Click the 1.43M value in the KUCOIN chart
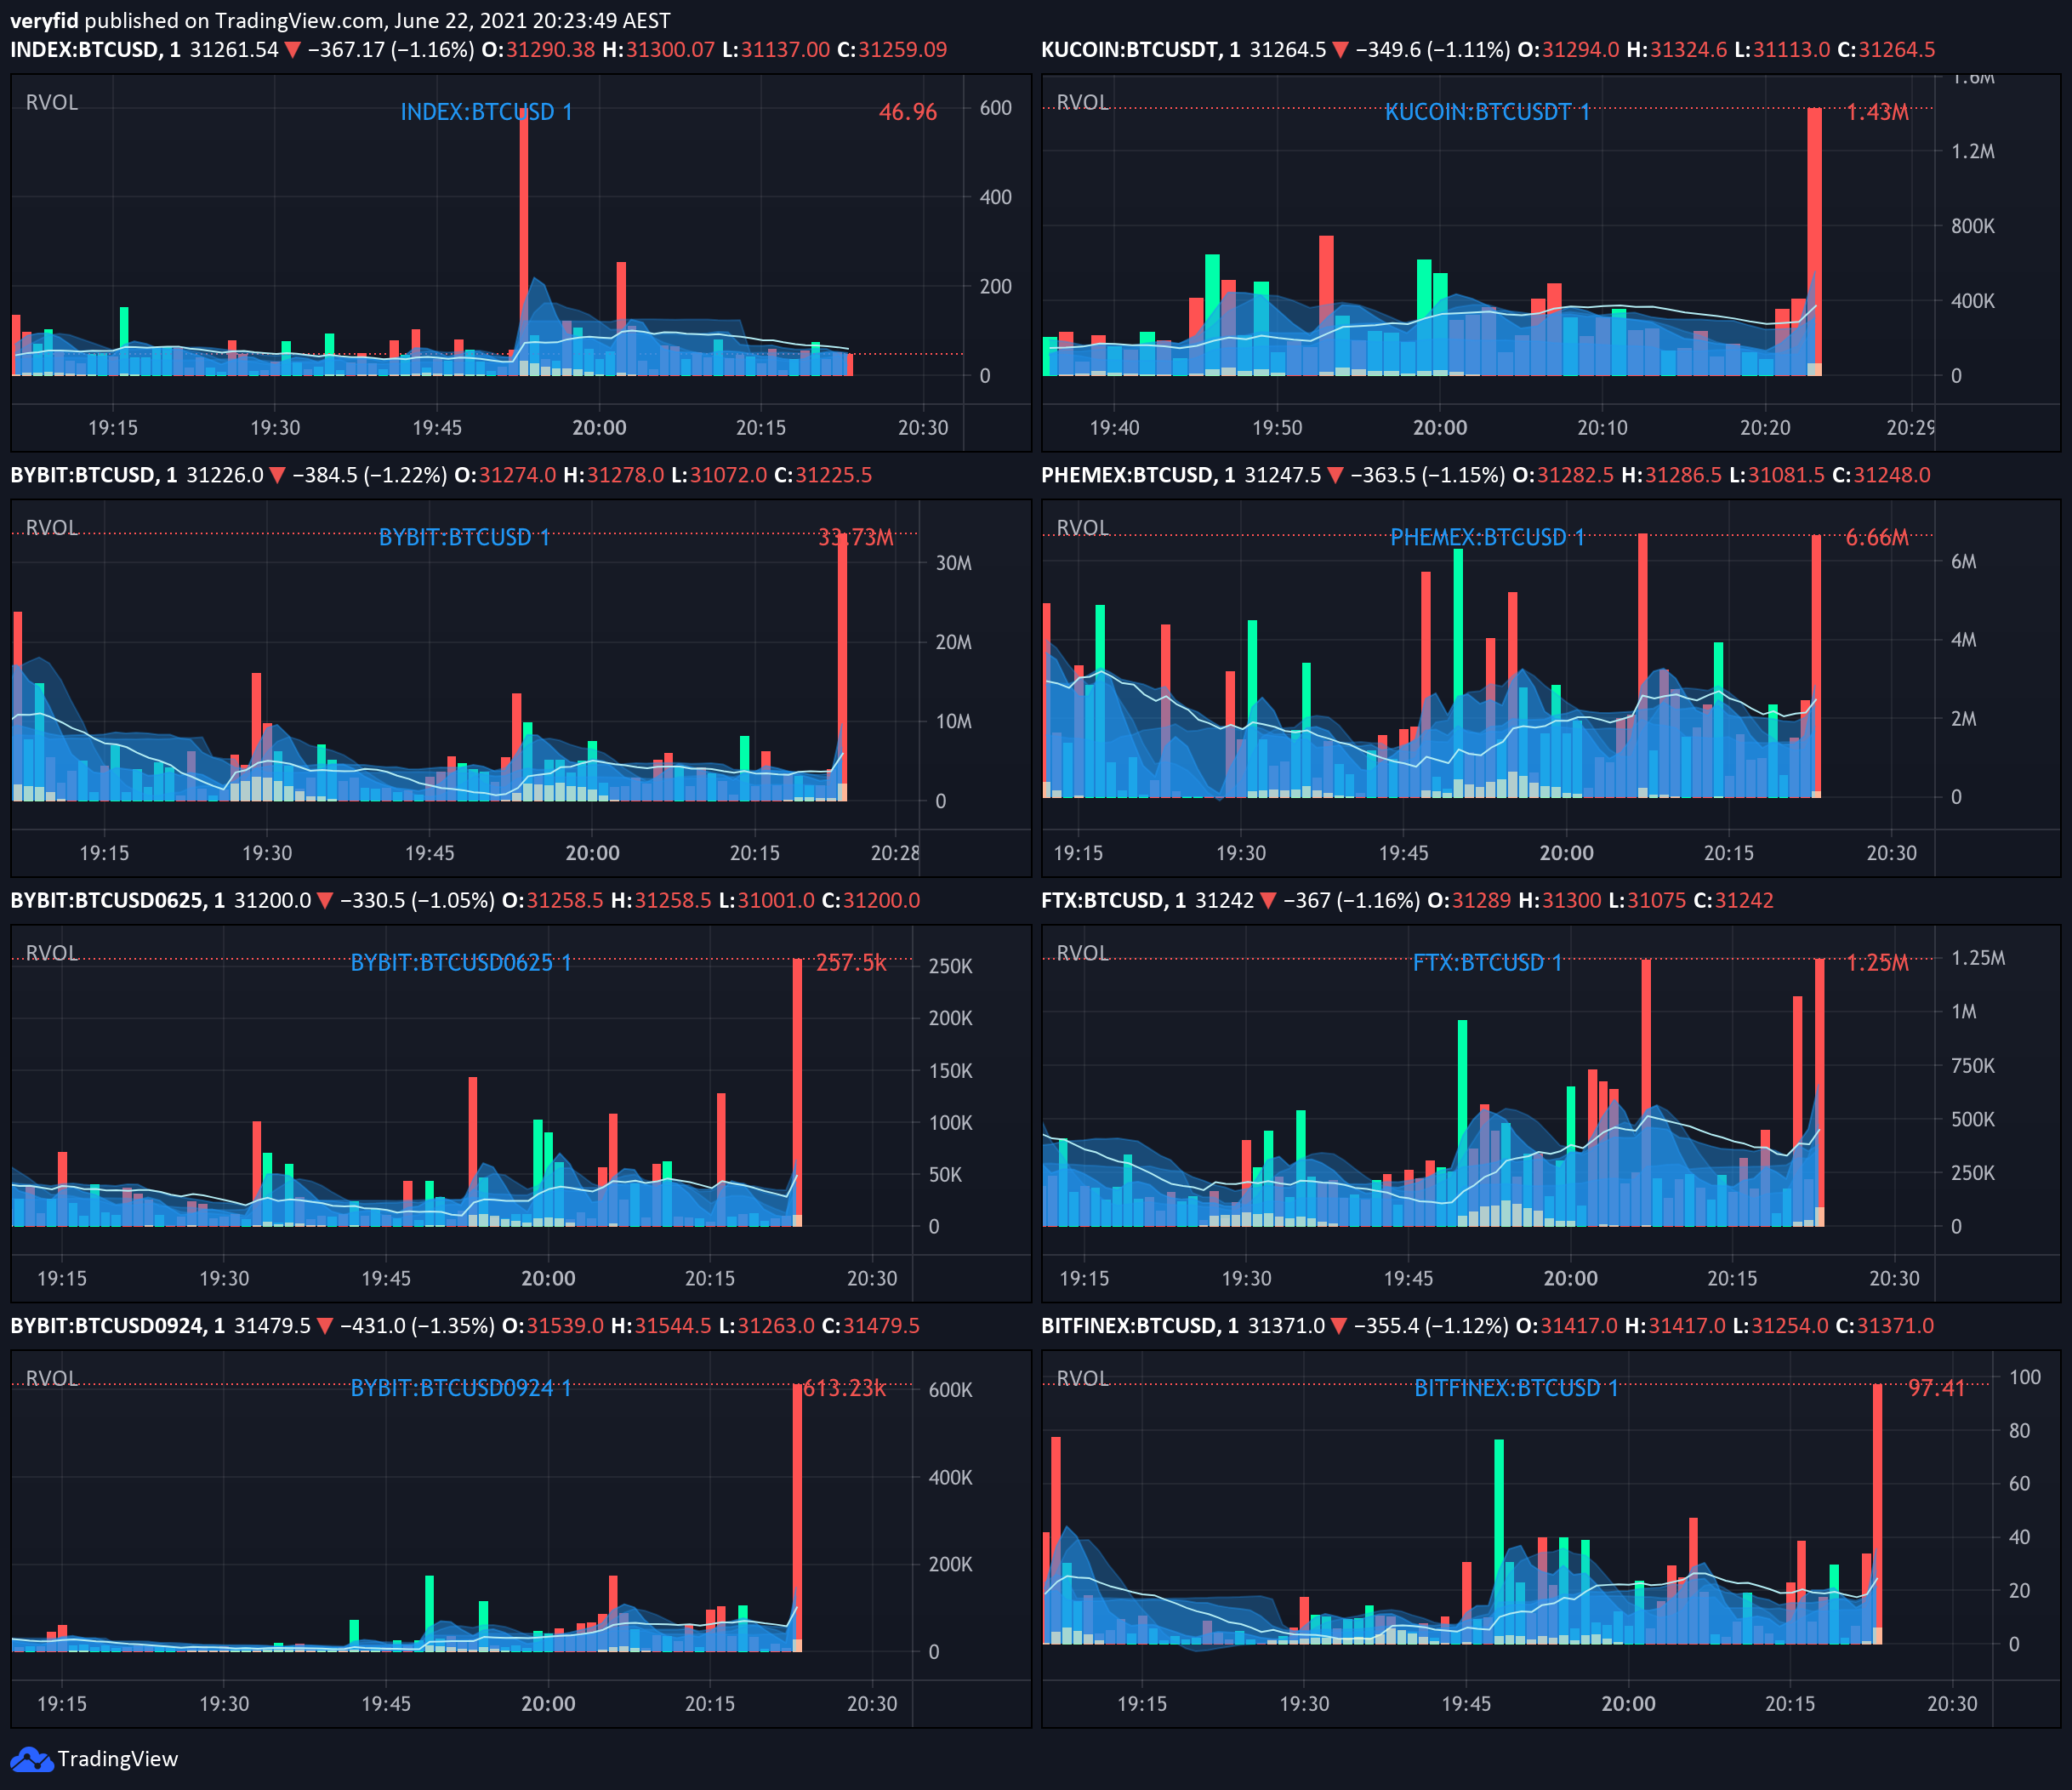Viewport: 2072px width, 1790px height. (x=1877, y=112)
